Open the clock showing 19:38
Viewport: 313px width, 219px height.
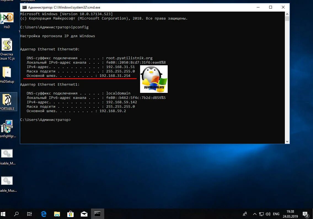tap(290, 214)
